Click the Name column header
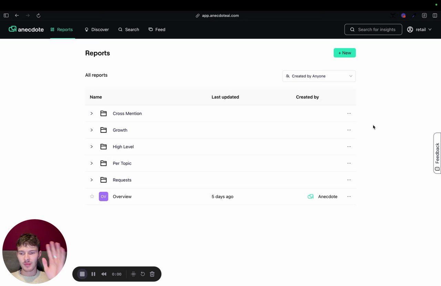 (x=96, y=97)
